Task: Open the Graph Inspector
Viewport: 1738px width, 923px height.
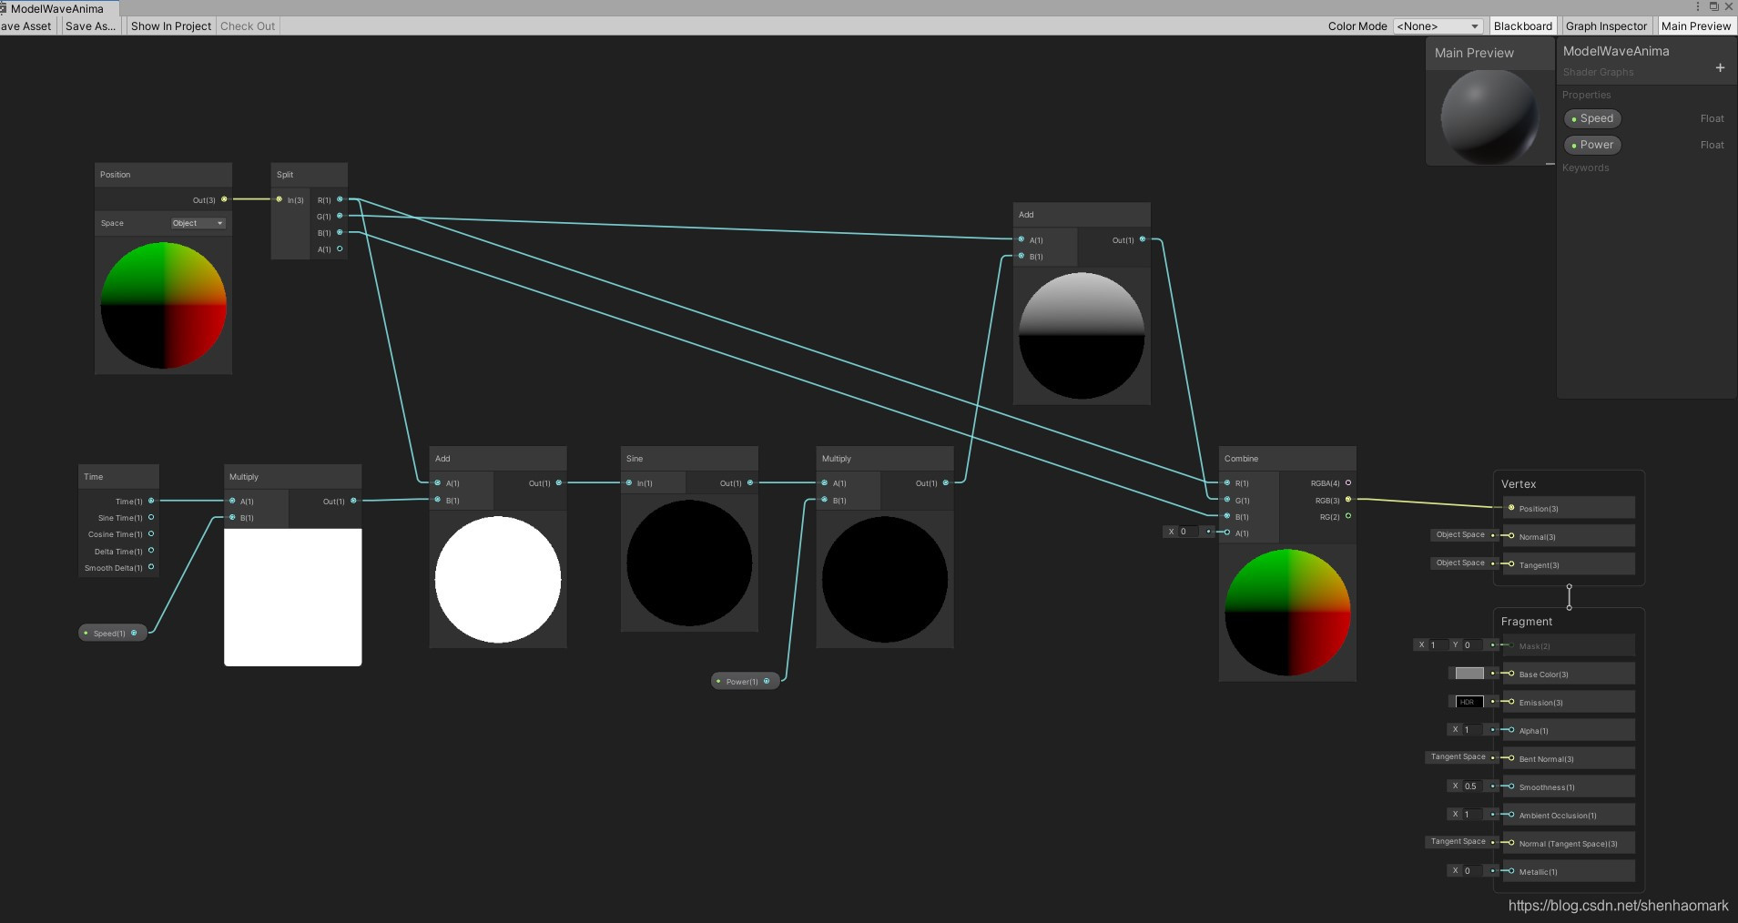Action: [1605, 25]
